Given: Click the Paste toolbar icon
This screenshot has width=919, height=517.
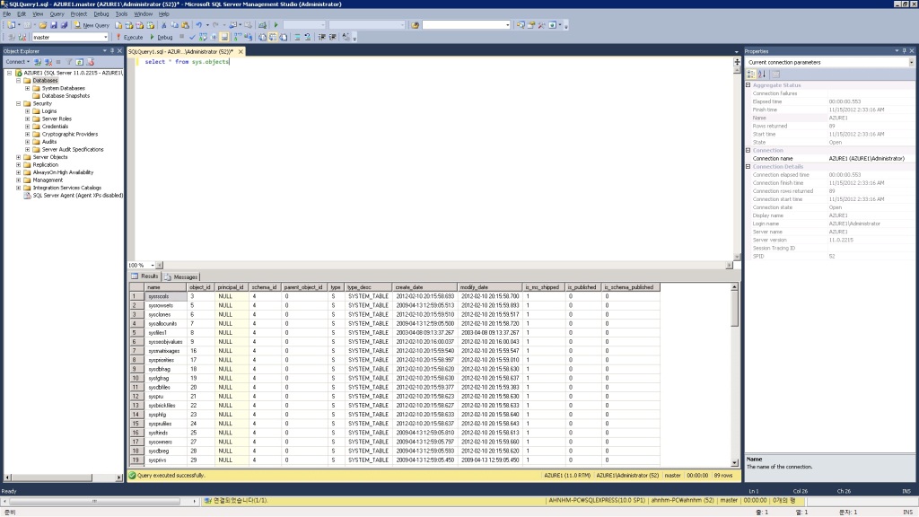Looking at the screenshot, I should click(x=185, y=25).
